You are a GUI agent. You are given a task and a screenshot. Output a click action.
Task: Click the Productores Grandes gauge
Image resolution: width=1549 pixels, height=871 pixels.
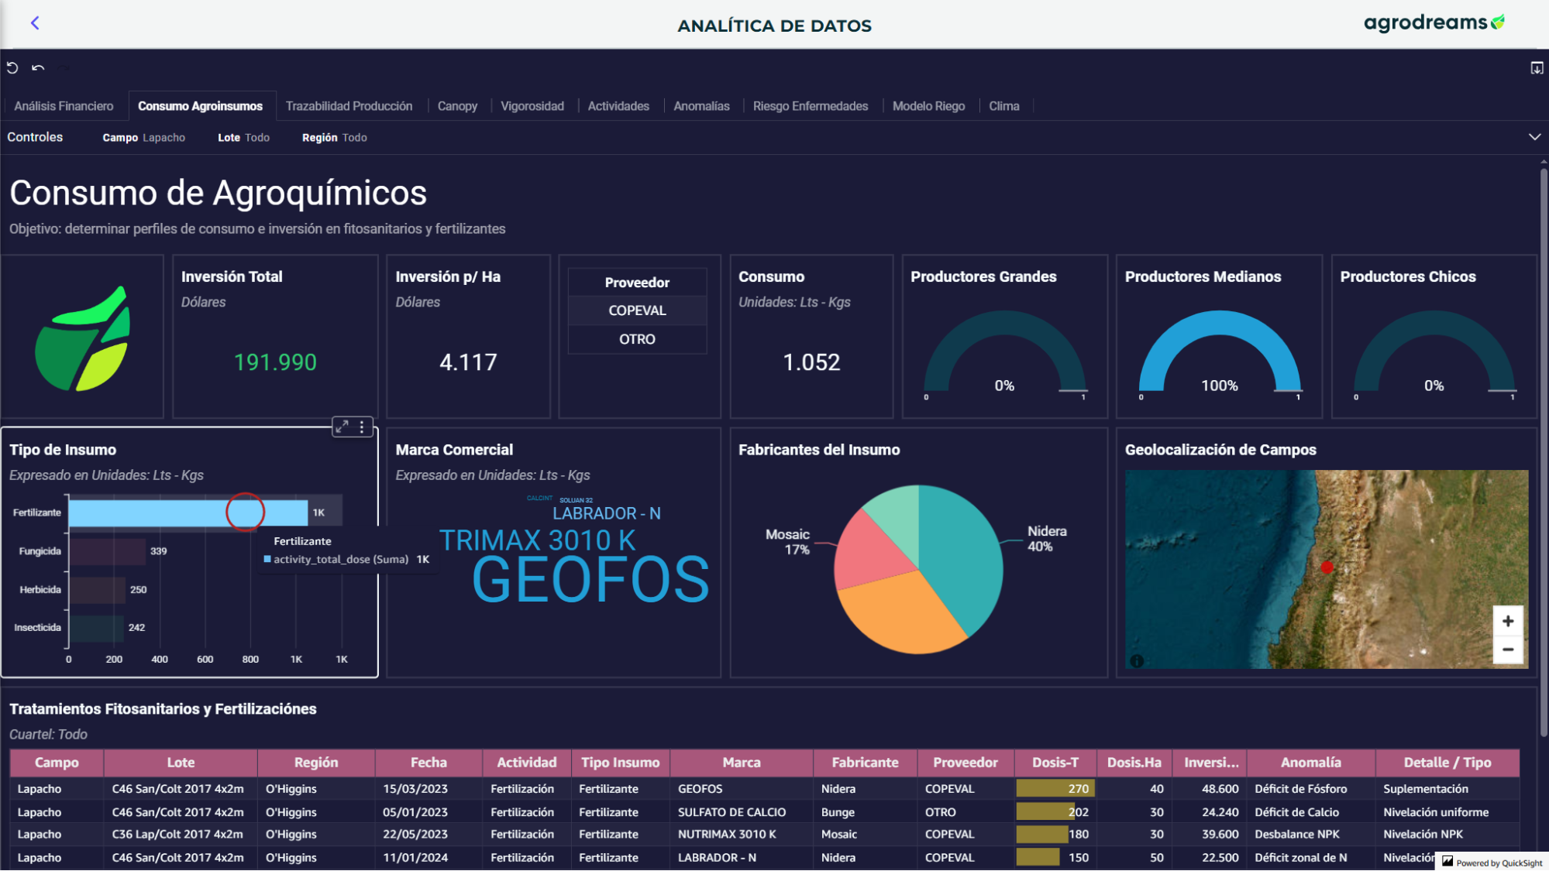coord(1005,352)
